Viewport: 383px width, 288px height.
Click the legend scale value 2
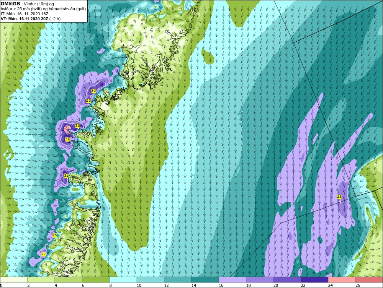tap(29, 285)
